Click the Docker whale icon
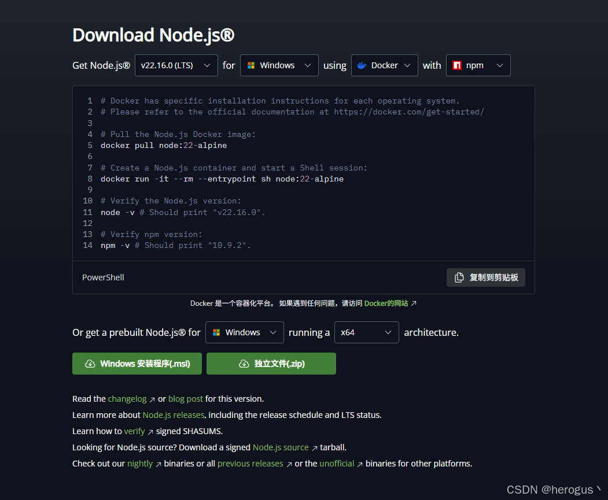 pyautogui.click(x=362, y=65)
